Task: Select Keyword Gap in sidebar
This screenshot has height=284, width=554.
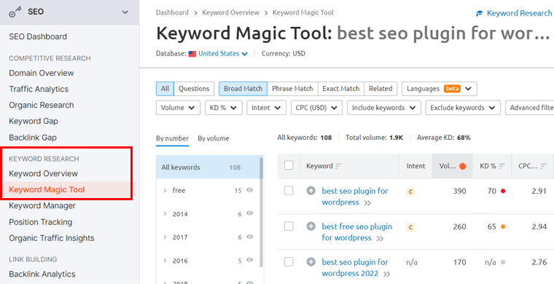Action: point(34,121)
